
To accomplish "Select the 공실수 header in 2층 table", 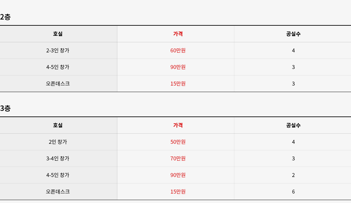I will (293, 34).
